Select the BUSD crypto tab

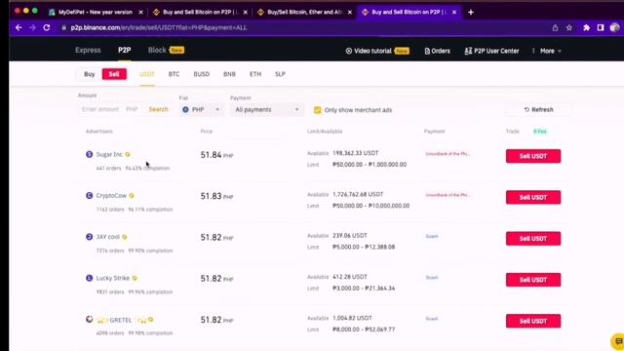202,74
